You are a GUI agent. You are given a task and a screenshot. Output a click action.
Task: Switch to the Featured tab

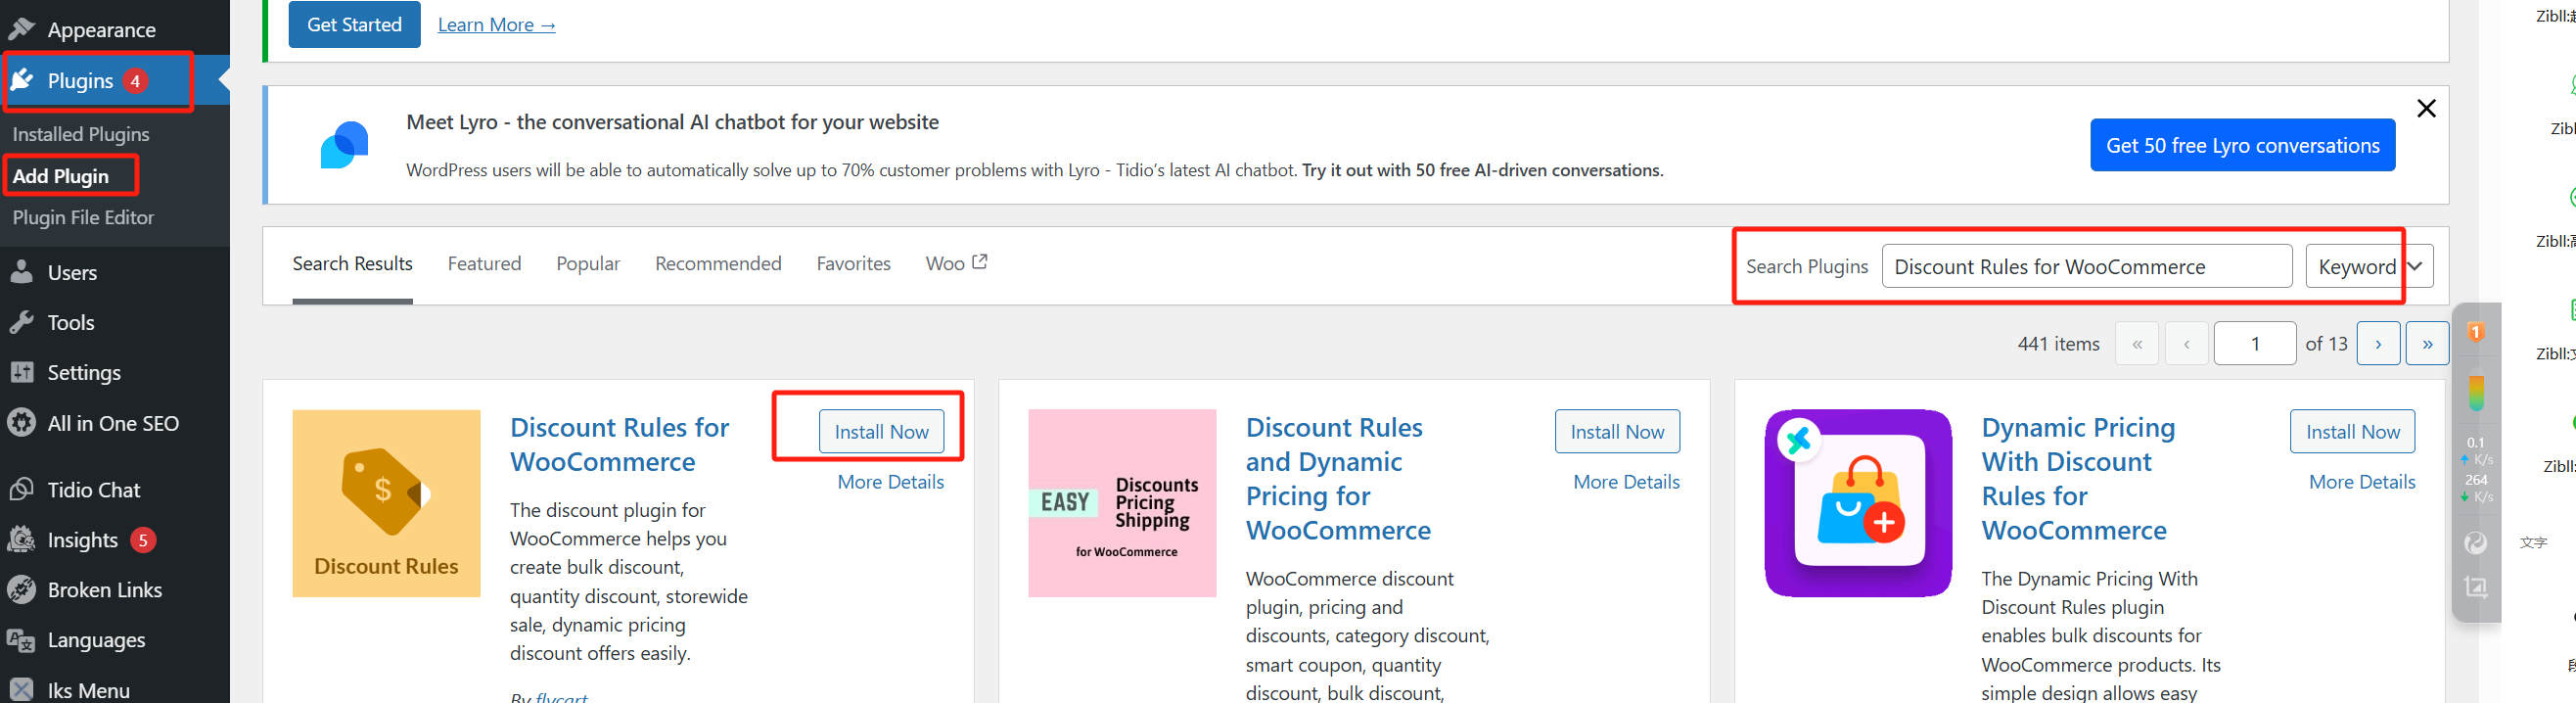[484, 263]
